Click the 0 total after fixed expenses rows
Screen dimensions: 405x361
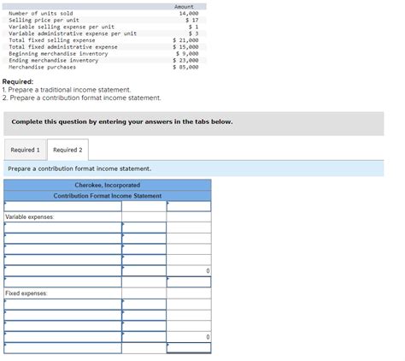[x=189, y=337]
